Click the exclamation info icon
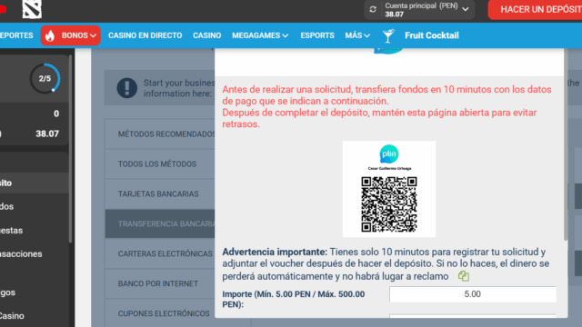The image size is (582, 327). click(x=127, y=88)
